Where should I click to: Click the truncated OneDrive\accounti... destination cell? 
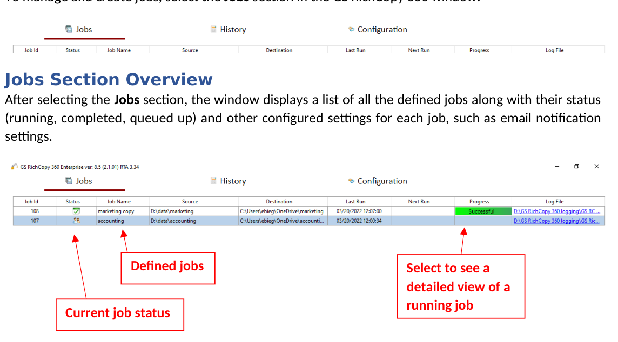[283, 221]
